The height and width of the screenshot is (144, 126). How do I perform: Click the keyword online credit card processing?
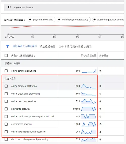click(26, 94)
